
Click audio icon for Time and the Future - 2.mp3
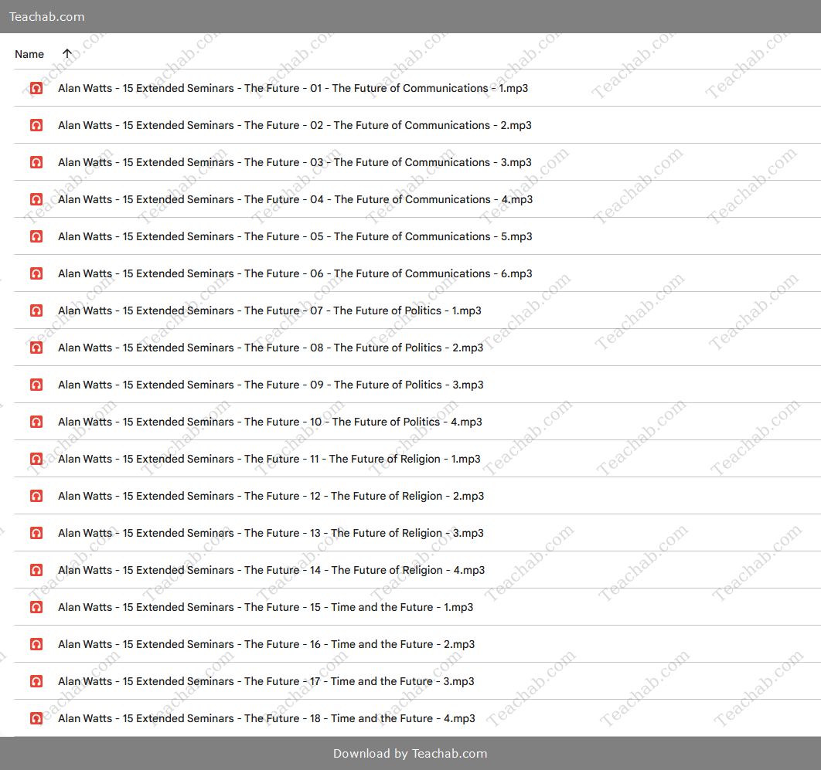(36, 644)
